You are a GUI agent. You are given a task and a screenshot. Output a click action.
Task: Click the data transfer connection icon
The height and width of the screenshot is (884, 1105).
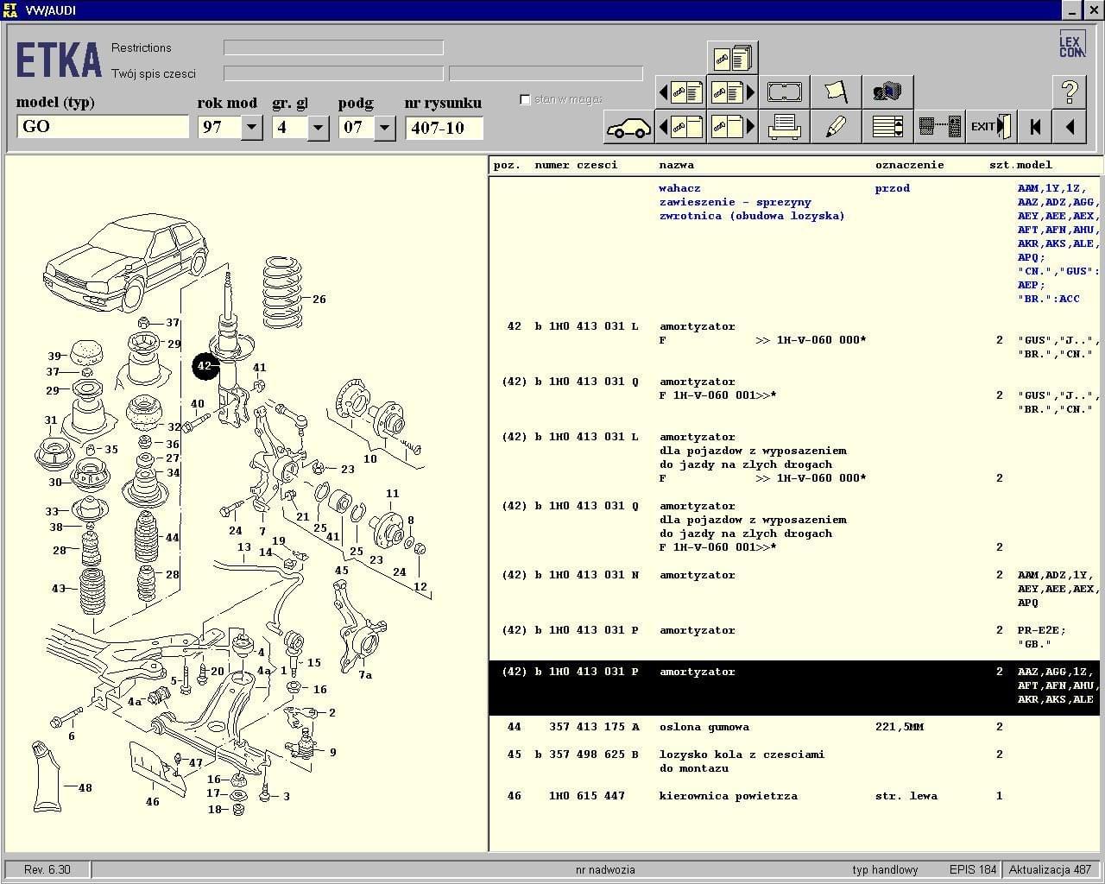[x=939, y=127]
